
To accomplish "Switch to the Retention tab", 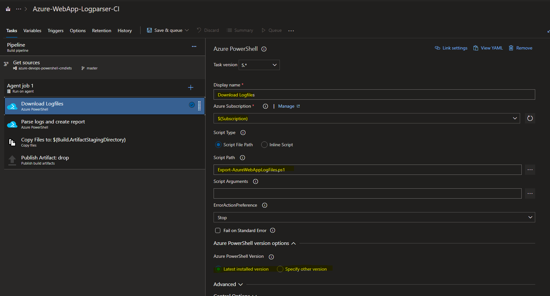I will point(102,31).
